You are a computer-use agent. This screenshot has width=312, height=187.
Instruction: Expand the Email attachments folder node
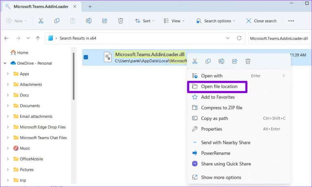click(8, 116)
